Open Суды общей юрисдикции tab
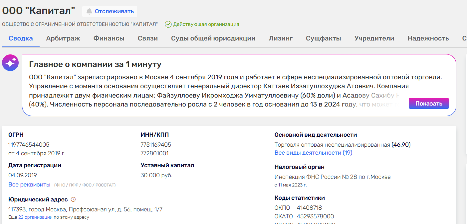Image resolution: width=467 pixels, height=224 pixels. pos(213,38)
